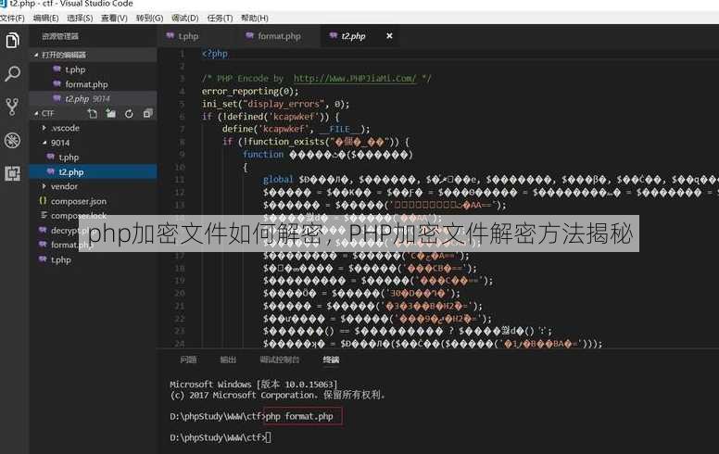Switch to the Output panel tab
Image resolution: width=719 pixels, height=454 pixels.
click(228, 359)
